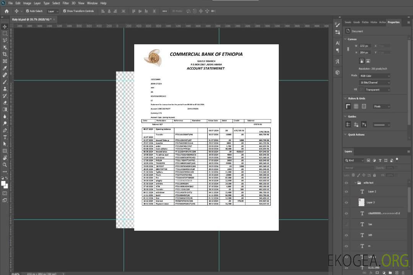Select the Clone Stamp tool

tap(5, 89)
